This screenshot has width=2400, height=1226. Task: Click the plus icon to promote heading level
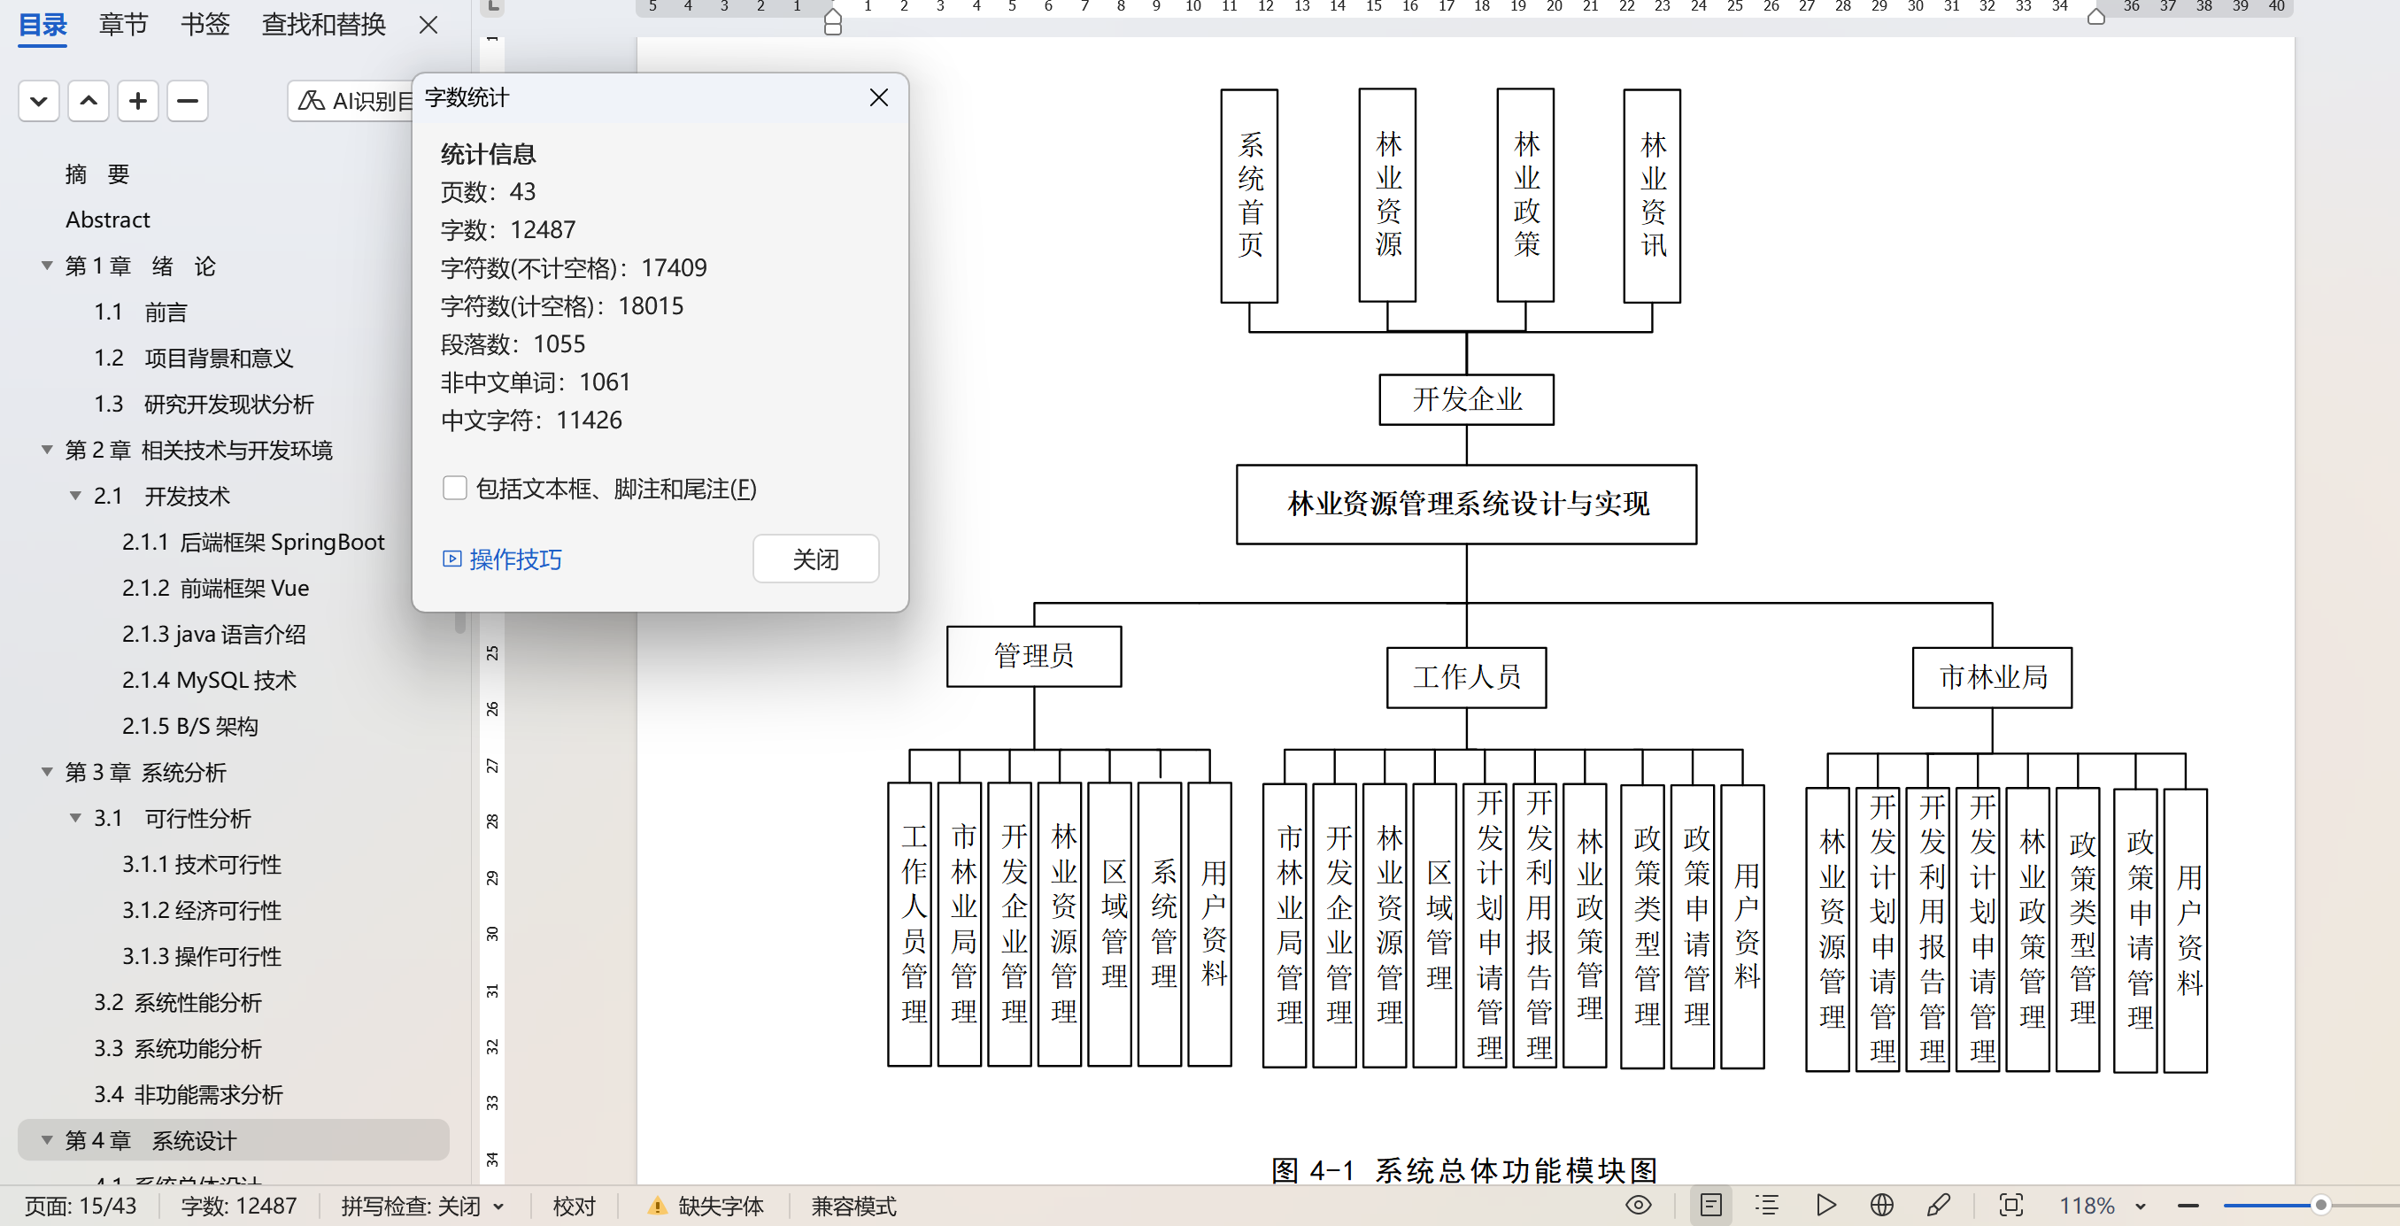point(138,101)
